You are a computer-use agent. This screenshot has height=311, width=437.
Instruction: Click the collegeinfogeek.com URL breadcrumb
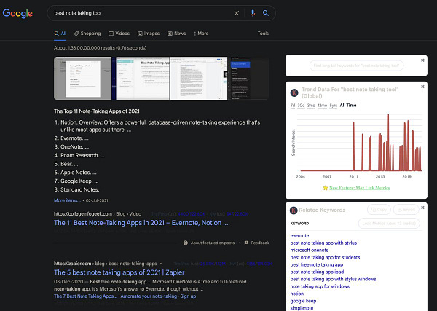point(98,214)
